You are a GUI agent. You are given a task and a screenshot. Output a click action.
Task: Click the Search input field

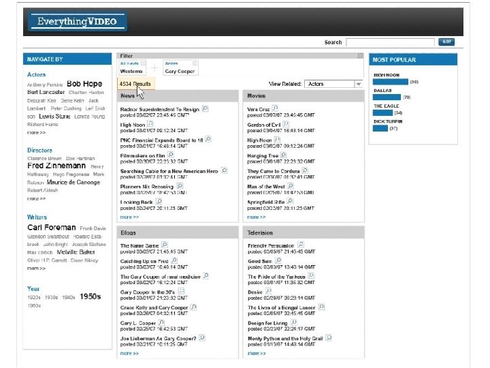pyautogui.click(x=391, y=42)
